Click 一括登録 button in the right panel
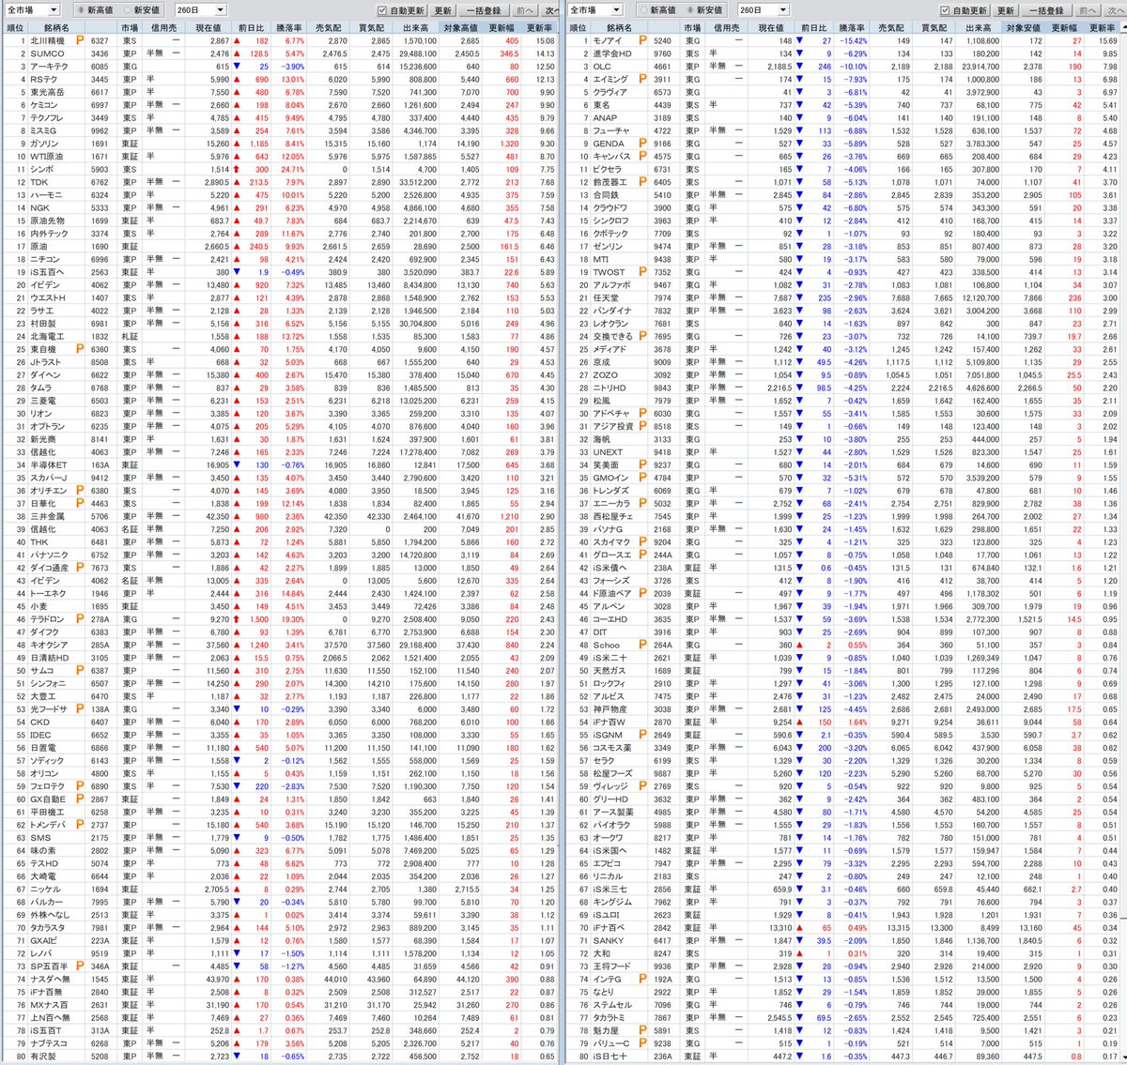 pos(1047,10)
